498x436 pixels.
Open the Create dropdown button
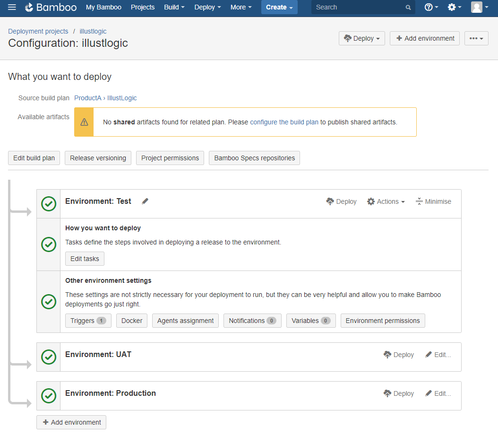click(x=279, y=7)
